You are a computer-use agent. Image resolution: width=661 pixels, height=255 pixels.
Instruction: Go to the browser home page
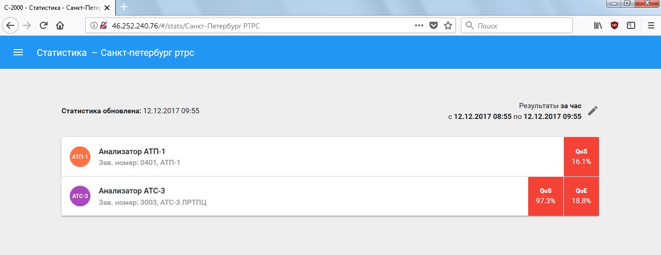click(x=60, y=25)
